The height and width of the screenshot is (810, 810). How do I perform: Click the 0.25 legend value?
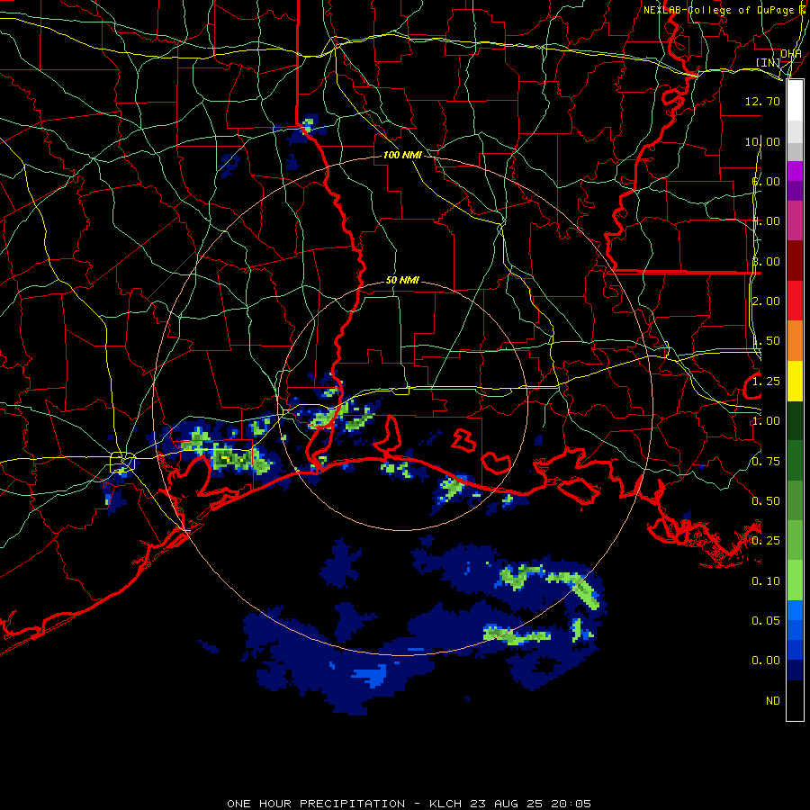(x=766, y=541)
